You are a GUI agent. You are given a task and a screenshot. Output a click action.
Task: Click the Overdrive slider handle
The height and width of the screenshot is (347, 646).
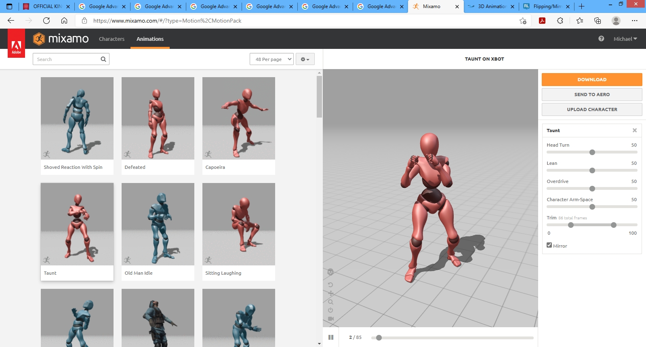592,189
